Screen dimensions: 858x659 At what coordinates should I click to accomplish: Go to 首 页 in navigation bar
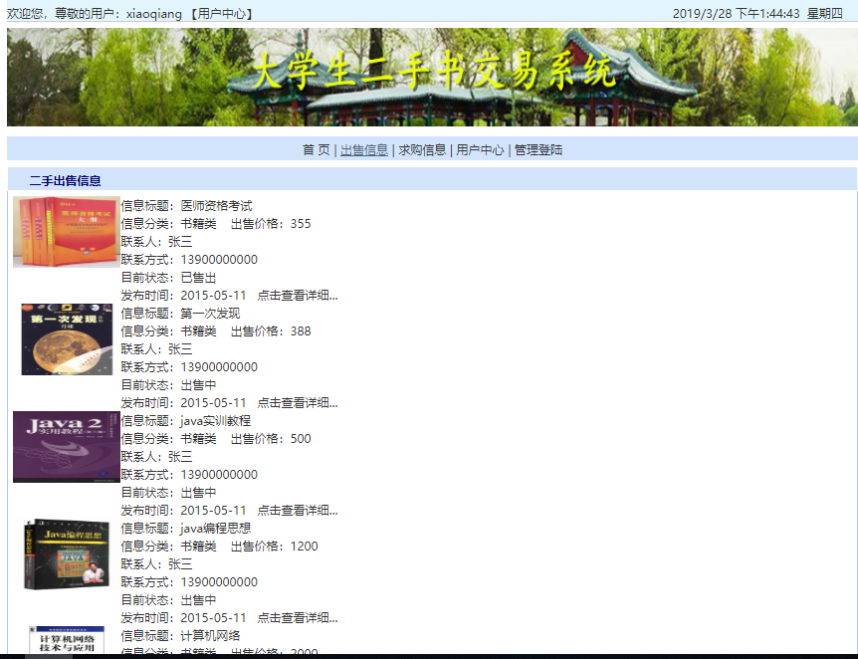[317, 150]
